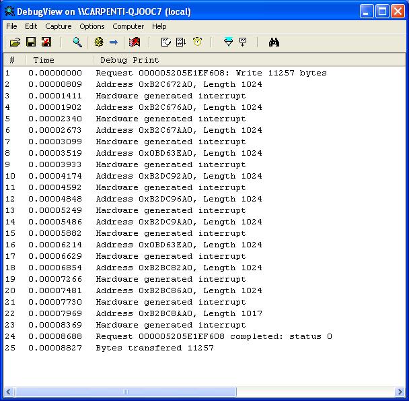Toggle Capture Kernel gear button
The width and height of the screenshot is (409, 401).
click(99, 42)
